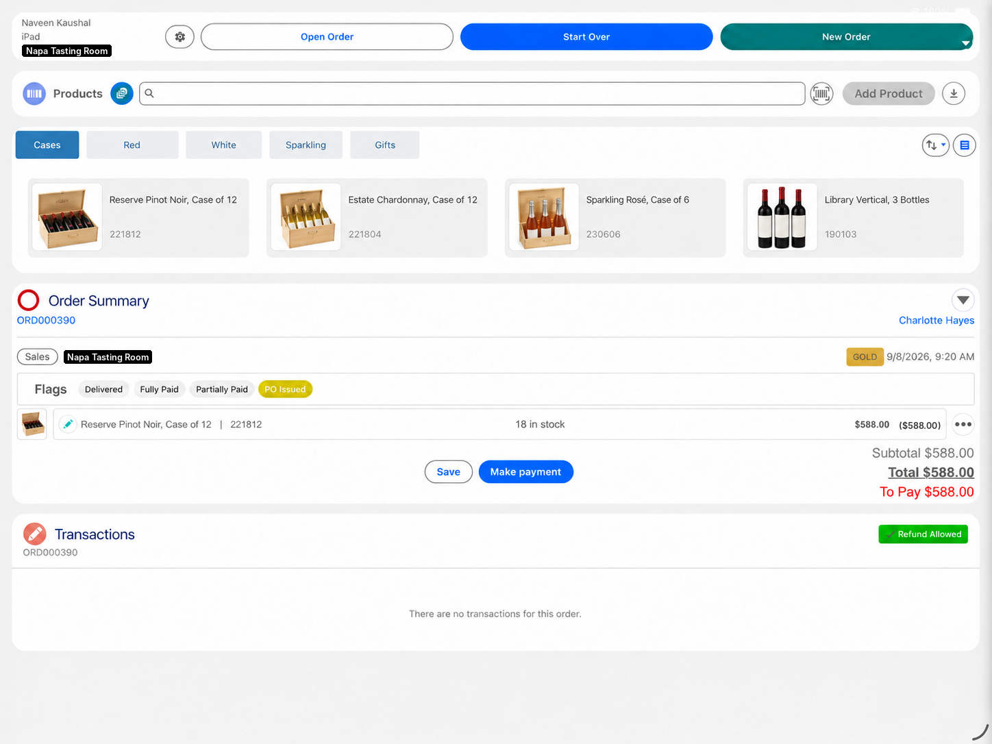Select Reserve Pinot Noir case product card
Viewport: 992px width, 744px height.
138,218
